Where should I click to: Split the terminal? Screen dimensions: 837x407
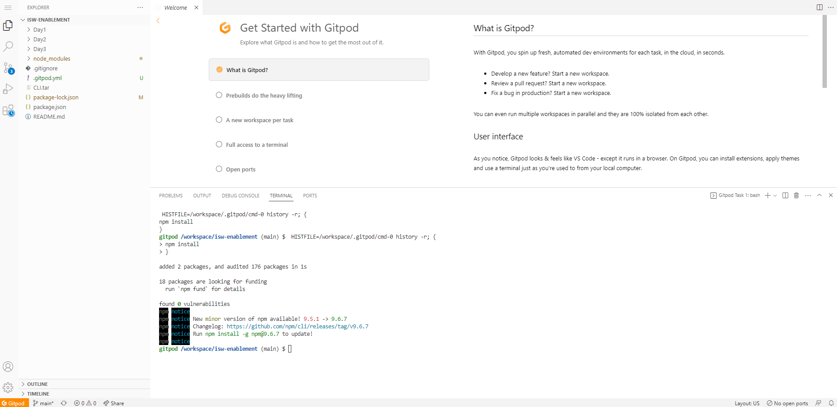pos(785,196)
